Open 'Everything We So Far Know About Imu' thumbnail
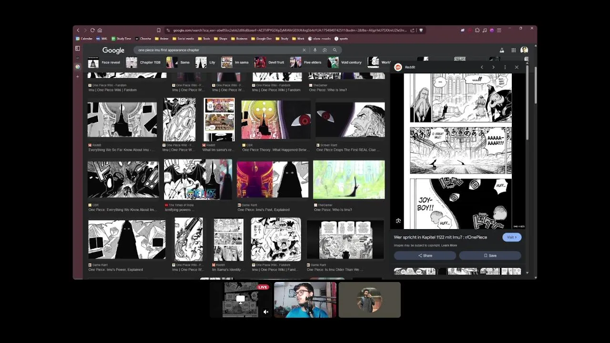610x343 pixels. pyautogui.click(x=122, y=120)
